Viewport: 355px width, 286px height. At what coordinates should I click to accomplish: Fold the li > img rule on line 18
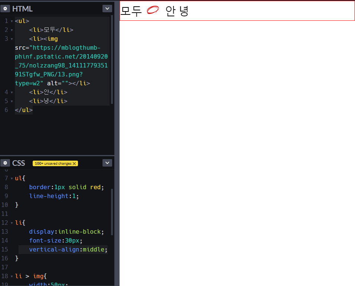coord(12,276)
